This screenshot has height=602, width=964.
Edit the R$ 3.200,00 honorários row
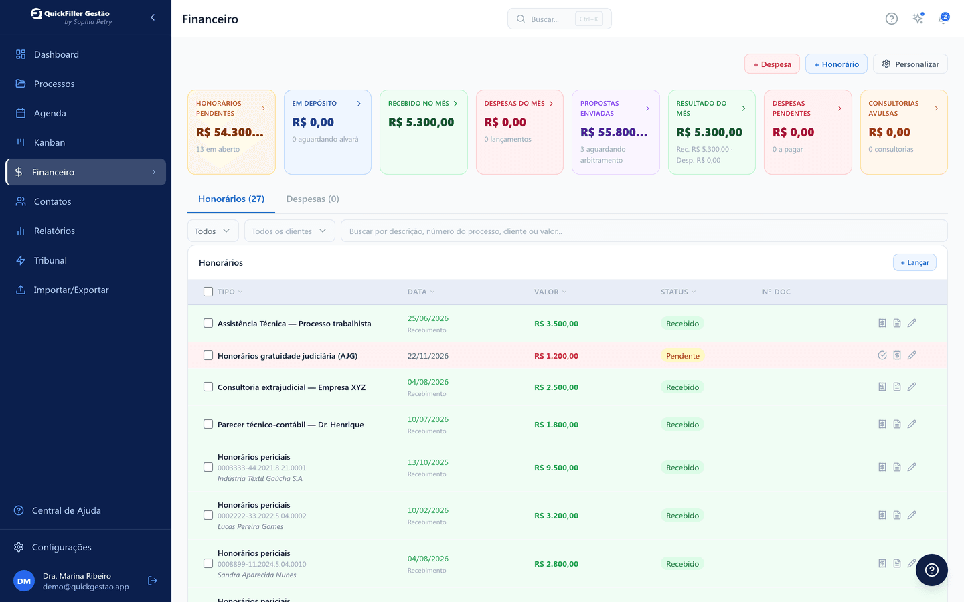(x=912, y=515)
